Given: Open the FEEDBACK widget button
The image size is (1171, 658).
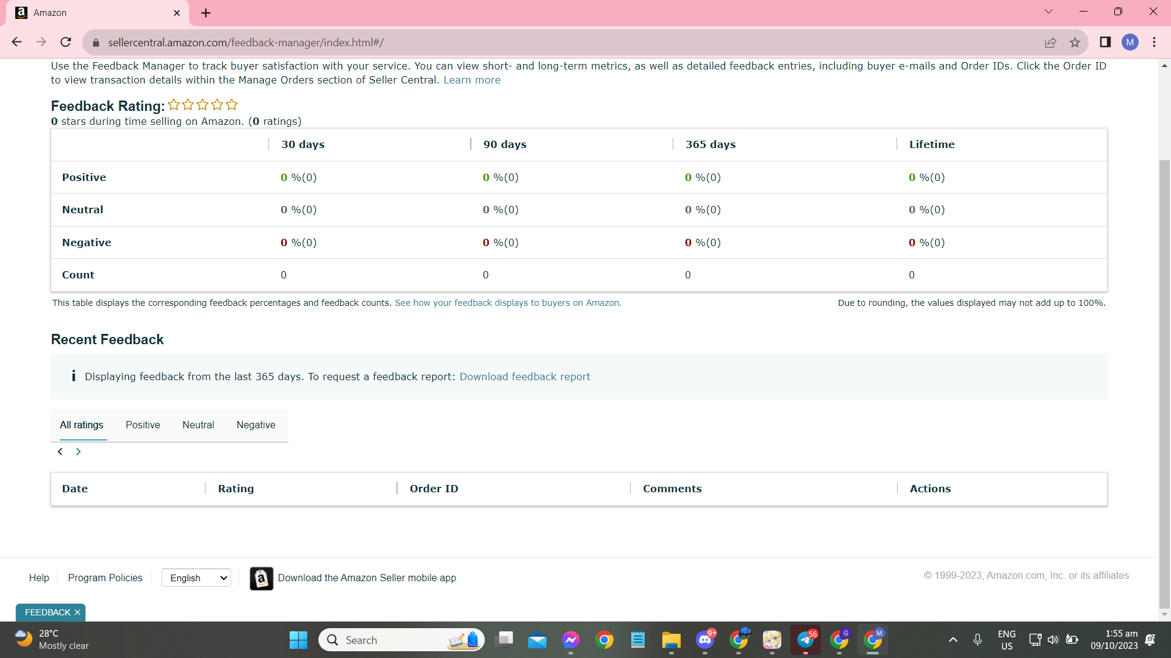Looking at the screenshot, I should (48, 612).
